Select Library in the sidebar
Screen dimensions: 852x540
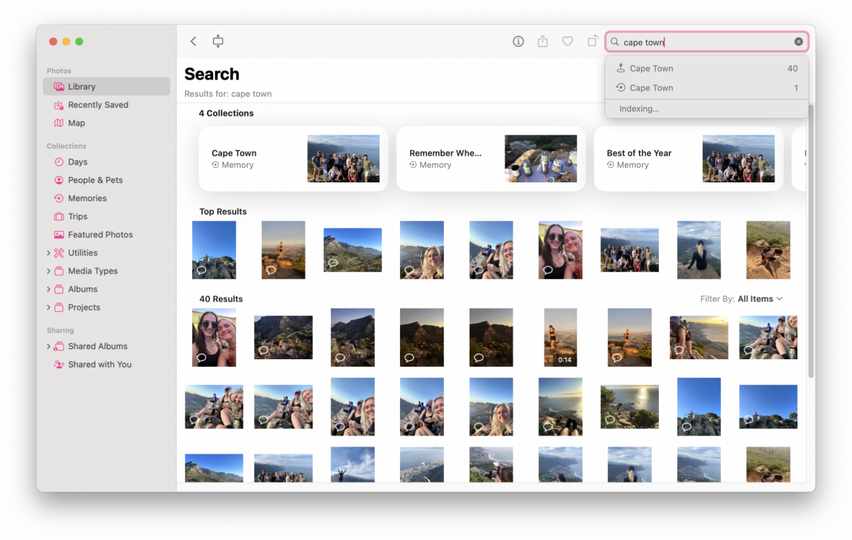point(82,86)
